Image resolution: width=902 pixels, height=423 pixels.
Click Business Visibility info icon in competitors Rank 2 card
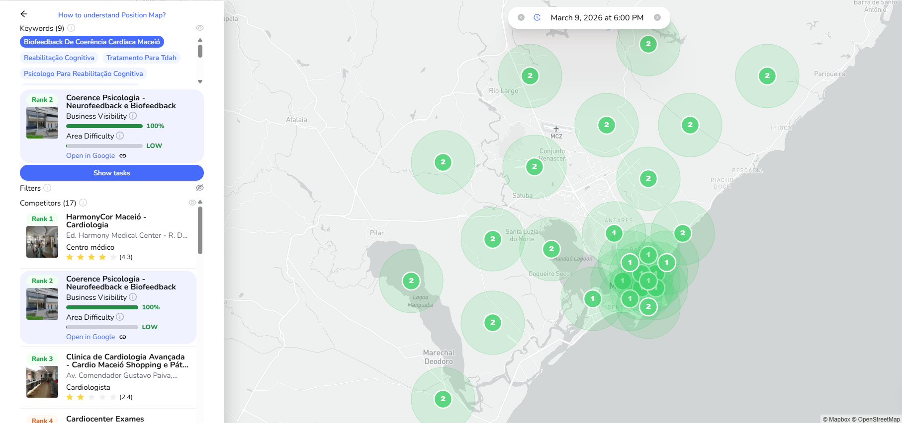click(133, 297)
